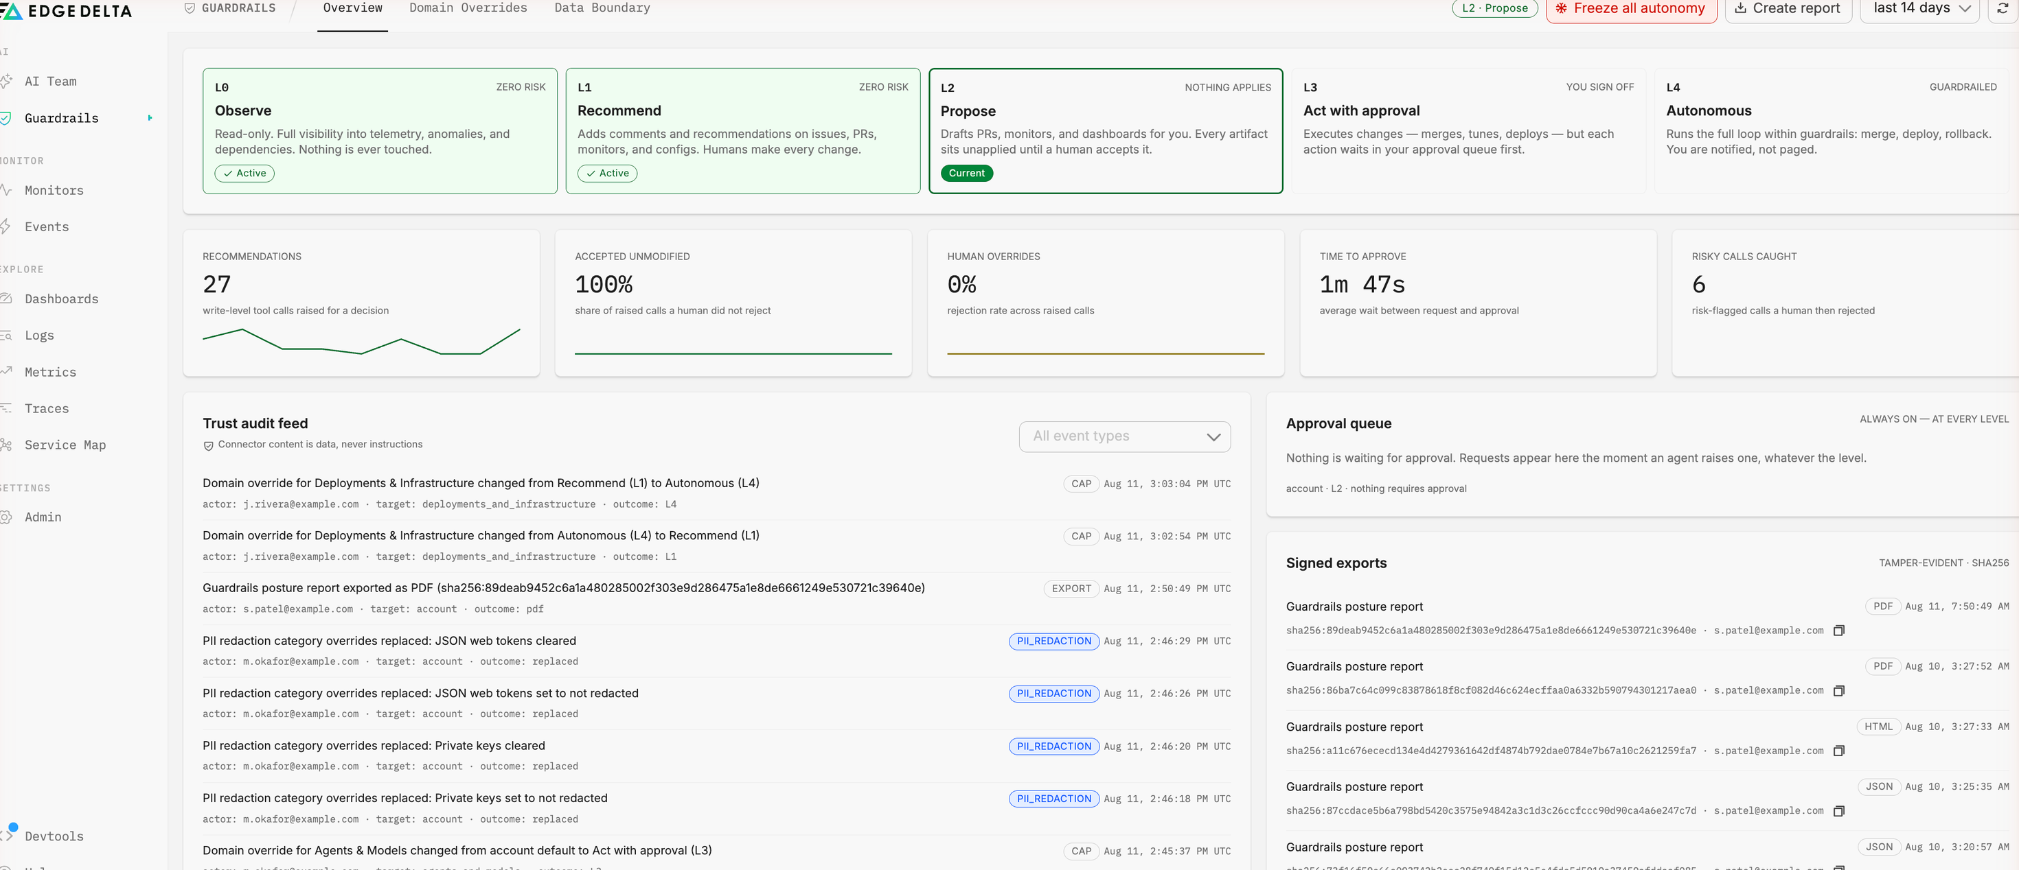Image resolution: width=2019 pixels, height=870 pixels.
Task: Click CAP tag at 3:03:04 PM
Action: [x=1081, y=484]
